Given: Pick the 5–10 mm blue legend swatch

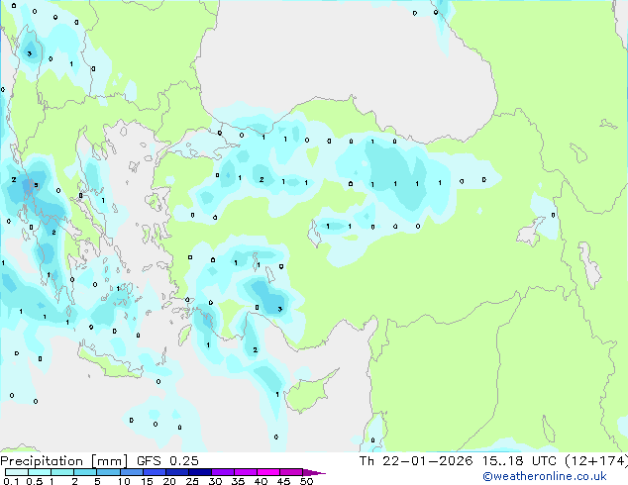Looking at the screenshot, I should 109,472.
